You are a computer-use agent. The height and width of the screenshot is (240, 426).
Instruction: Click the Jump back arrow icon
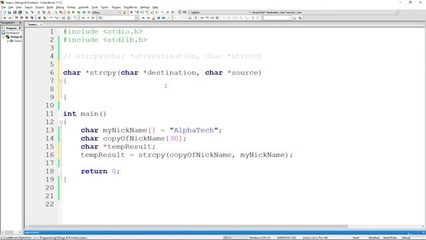tap(5, 18)
